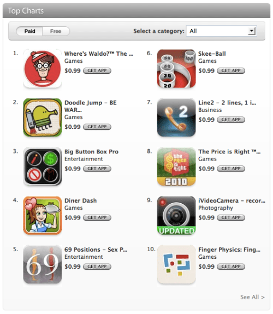The image size is (273, 314).
Task: Switch to the Paid charts toggle
Action: point(29,31)
